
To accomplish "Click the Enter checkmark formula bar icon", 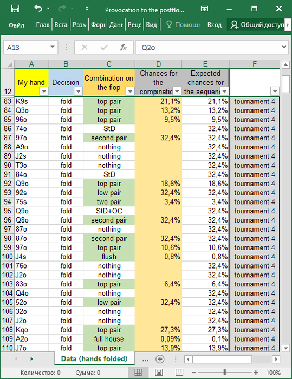I will tap(104, 48).
